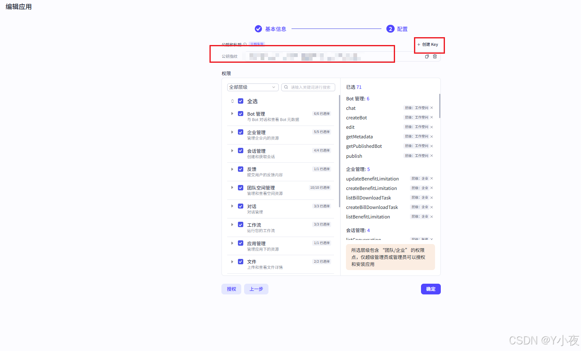Screen dimensions: 581x351
Task: Remove the publish permission with its × icon
Action: coord(431,156)
